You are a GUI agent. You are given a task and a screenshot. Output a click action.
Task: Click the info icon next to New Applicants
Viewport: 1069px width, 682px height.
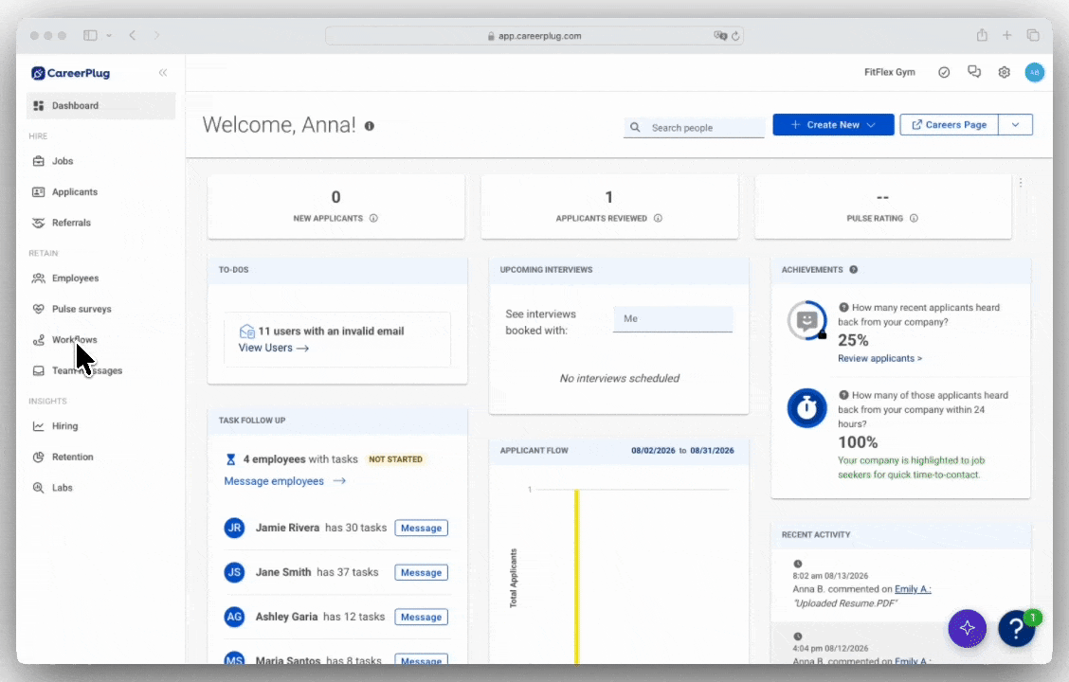coord(373,219)
